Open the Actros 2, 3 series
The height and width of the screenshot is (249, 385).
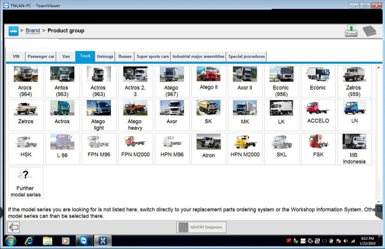pos(135,81)
